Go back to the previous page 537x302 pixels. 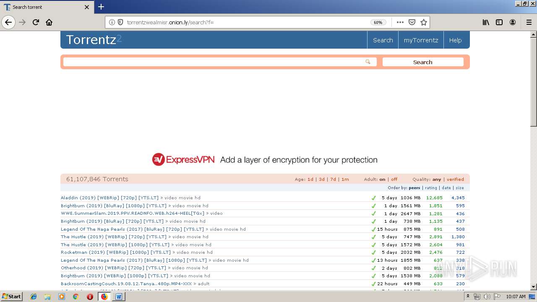pos(8,22)
